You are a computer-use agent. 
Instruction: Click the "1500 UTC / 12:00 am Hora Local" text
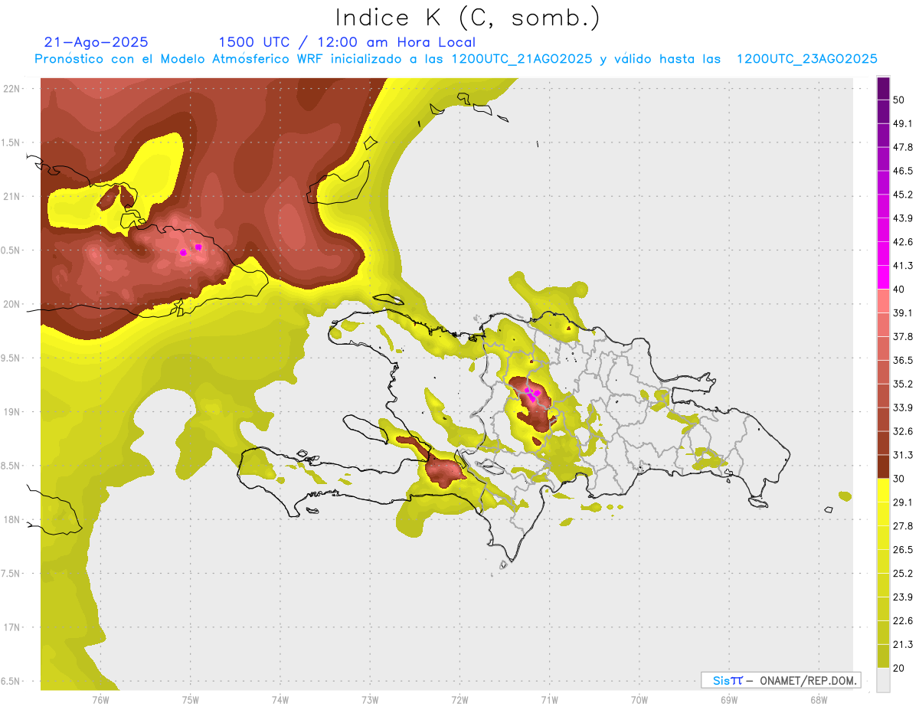pos(347,42)
